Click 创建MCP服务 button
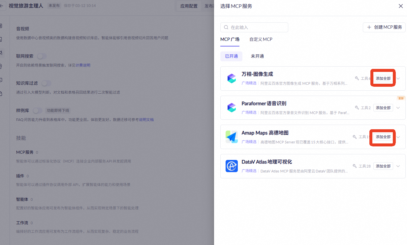This screenshot has width=407, height=245. point(384,27)
